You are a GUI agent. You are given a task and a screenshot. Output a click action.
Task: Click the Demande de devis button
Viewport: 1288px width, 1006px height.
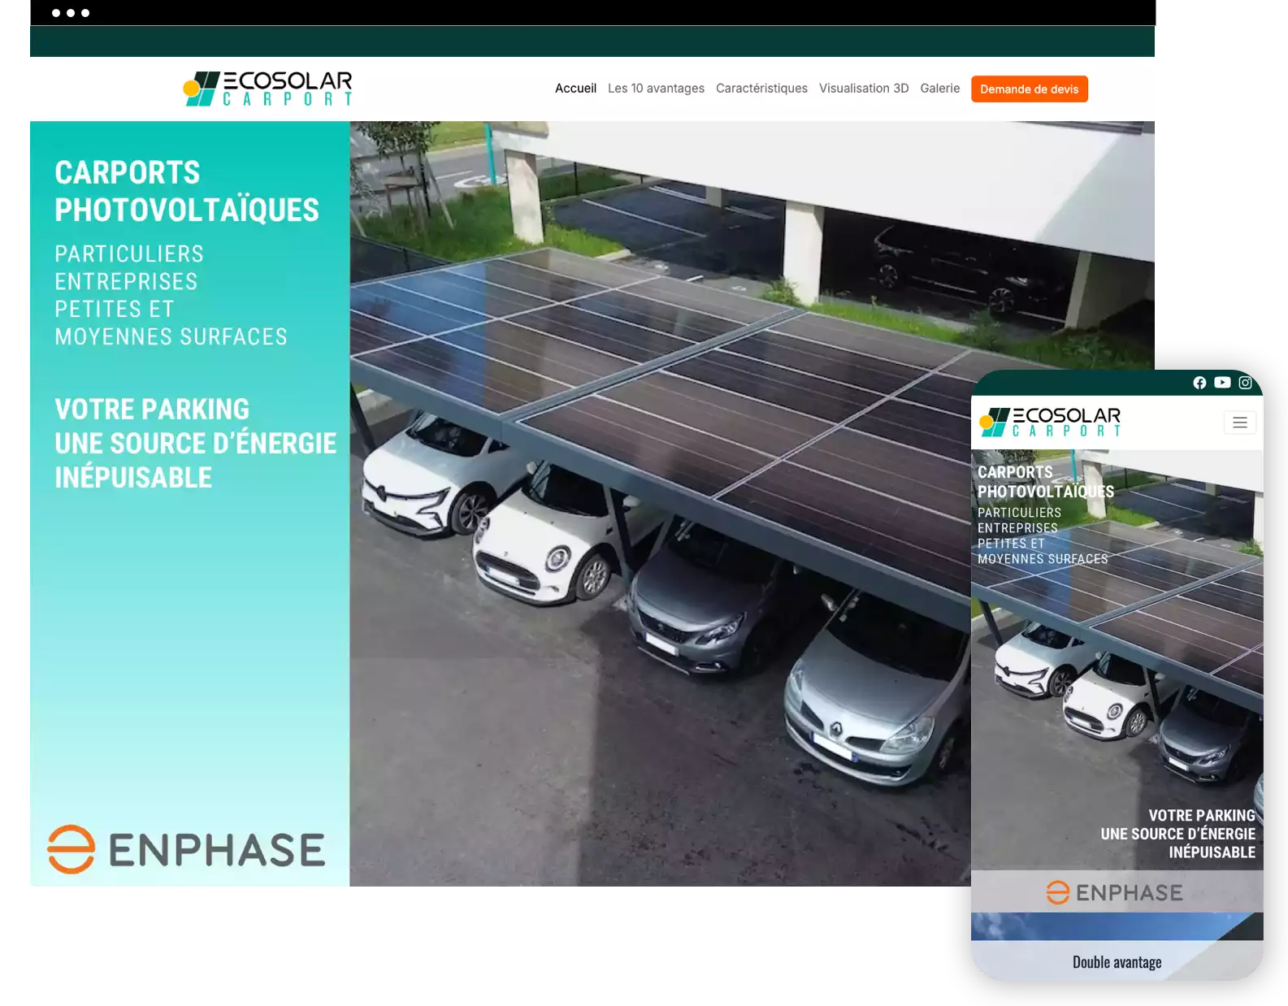click(x=1030, y=89)
